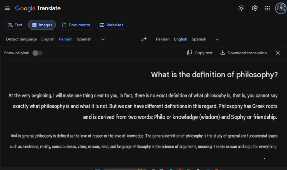Image resolution: width=287 pixels, height=170 pixels.
Task: Click the paragraph starting "And in general, philosophy"
Action: point(144,141)
